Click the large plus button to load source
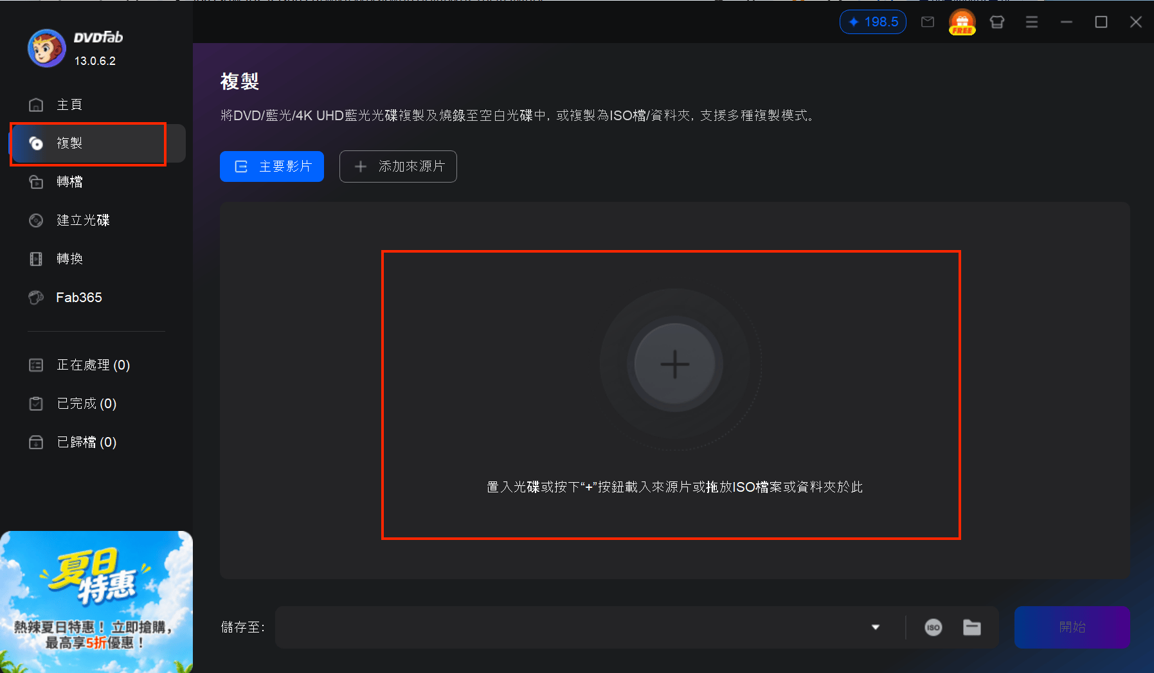The width and height of the screenshot is (1154, 673). tap(675, 364)
